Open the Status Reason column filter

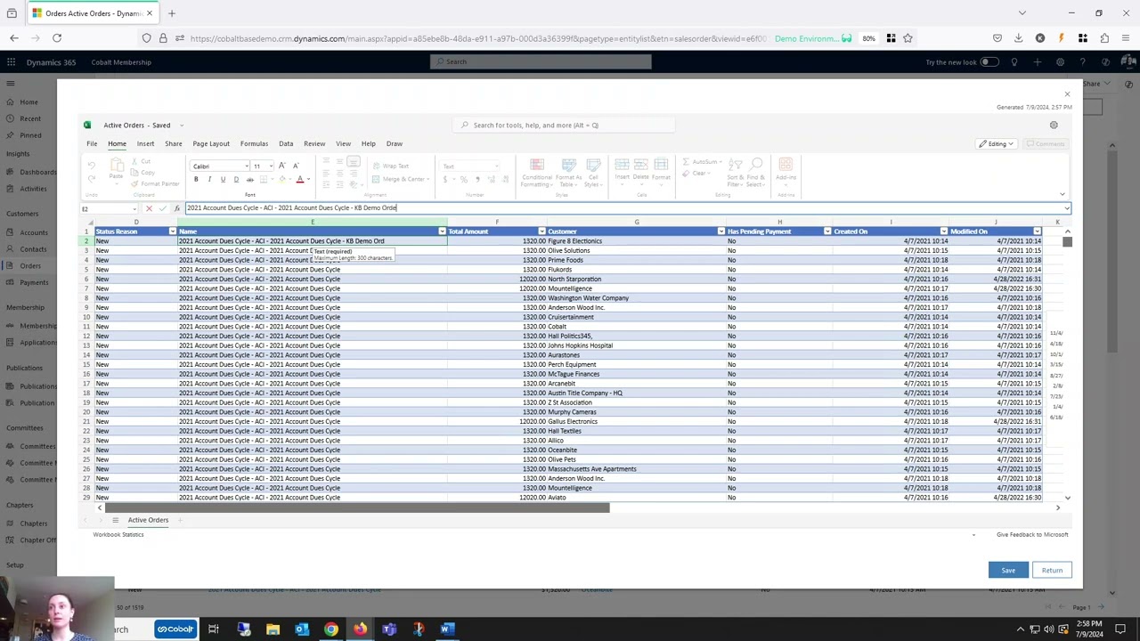[172, 231]
